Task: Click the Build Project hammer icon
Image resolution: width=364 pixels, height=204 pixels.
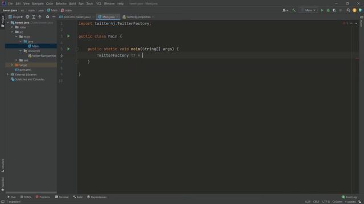Action: click(294, 10)
